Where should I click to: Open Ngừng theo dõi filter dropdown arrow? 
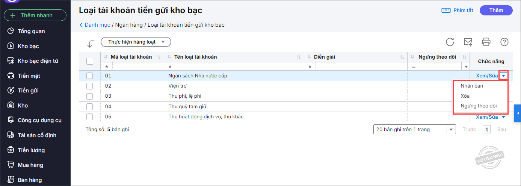point(466,67)
